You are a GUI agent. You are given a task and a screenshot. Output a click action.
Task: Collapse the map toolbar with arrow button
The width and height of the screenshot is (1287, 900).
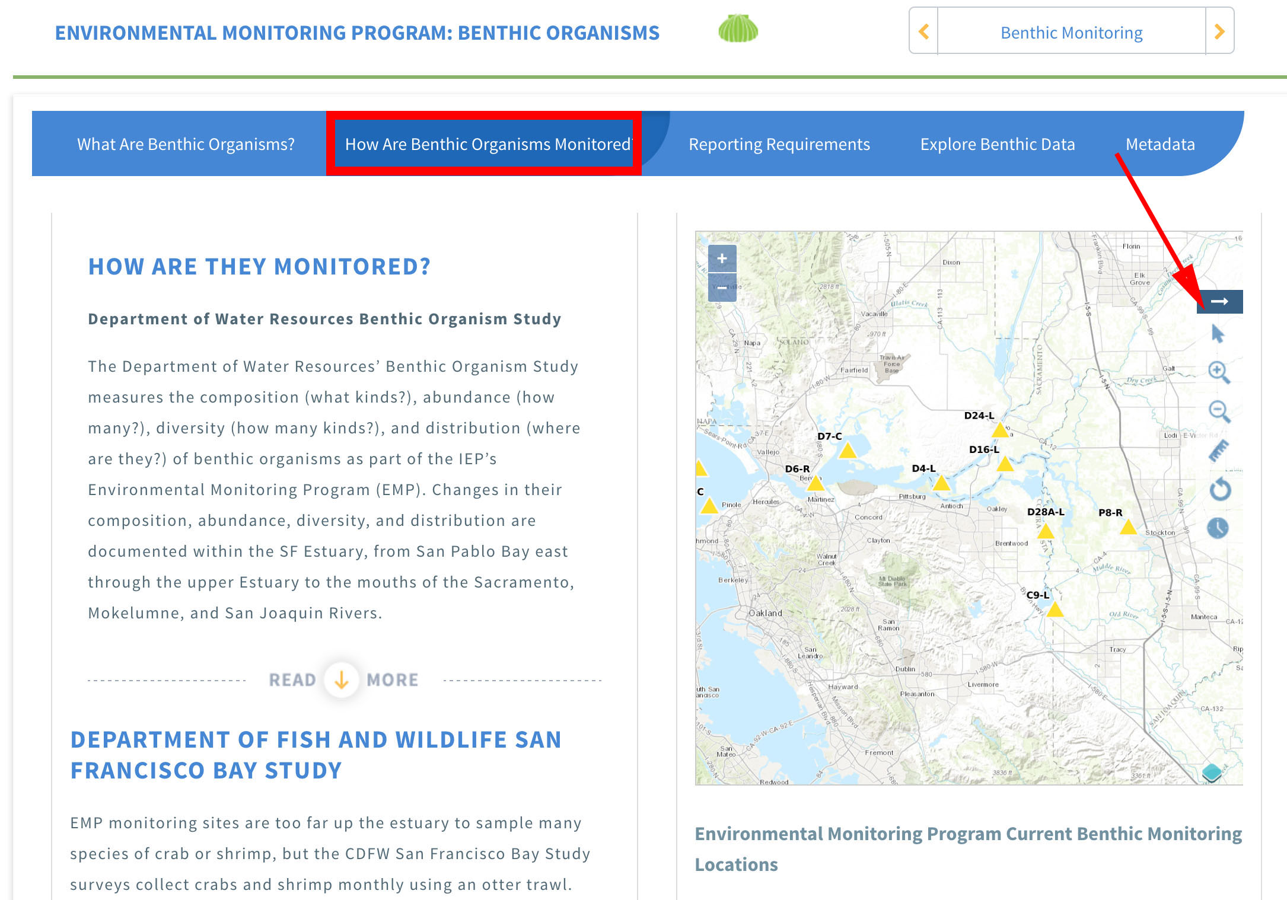pyautogui.click(x=1220, y=301)
